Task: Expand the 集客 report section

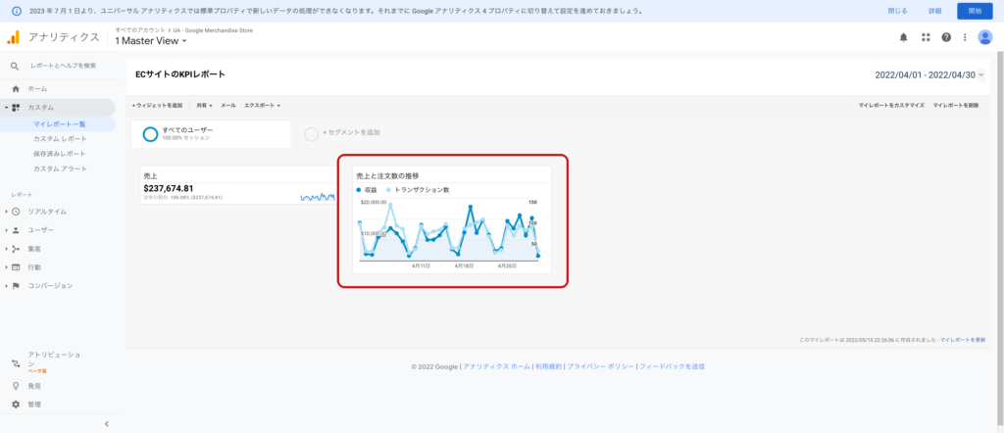Action: 7,249
